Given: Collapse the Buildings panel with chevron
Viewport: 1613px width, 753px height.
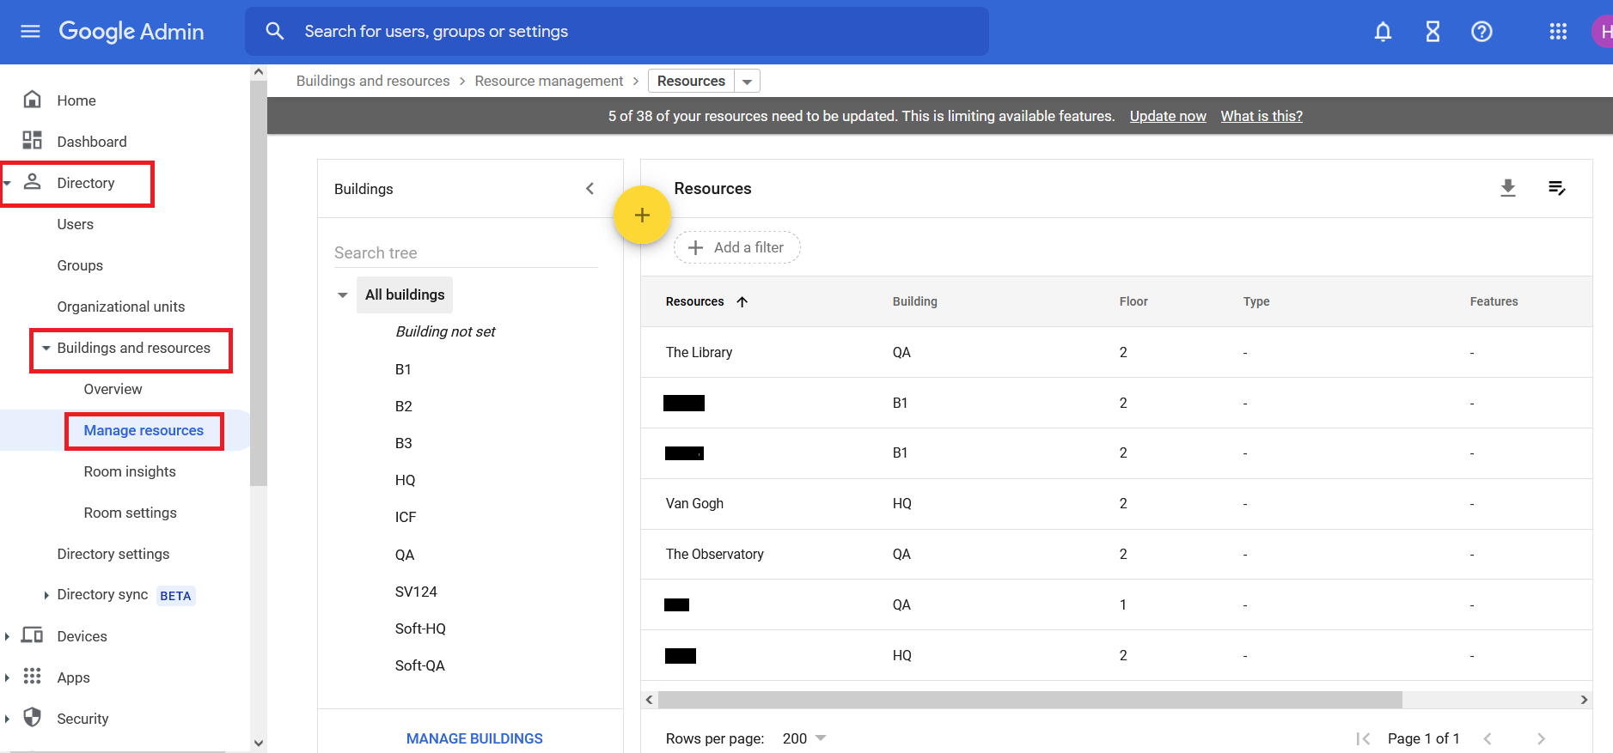Looking at the screenshot, I should (x=590, y=189).
